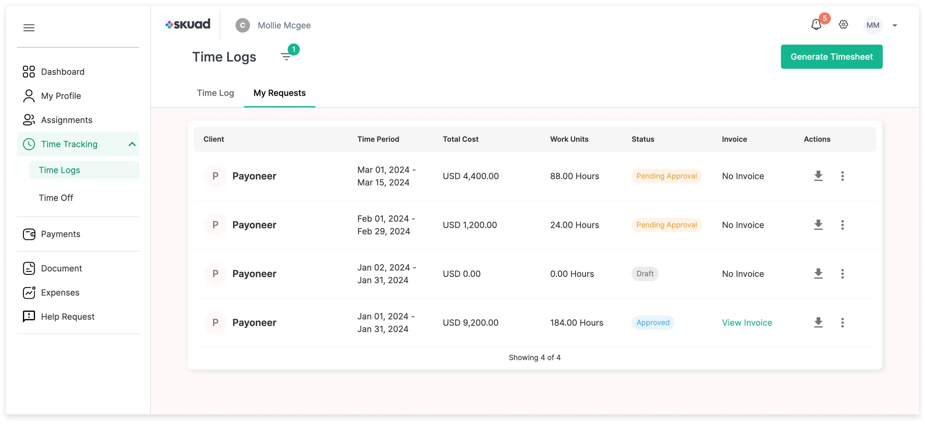Click the Mollie Mcgee name

284,25
